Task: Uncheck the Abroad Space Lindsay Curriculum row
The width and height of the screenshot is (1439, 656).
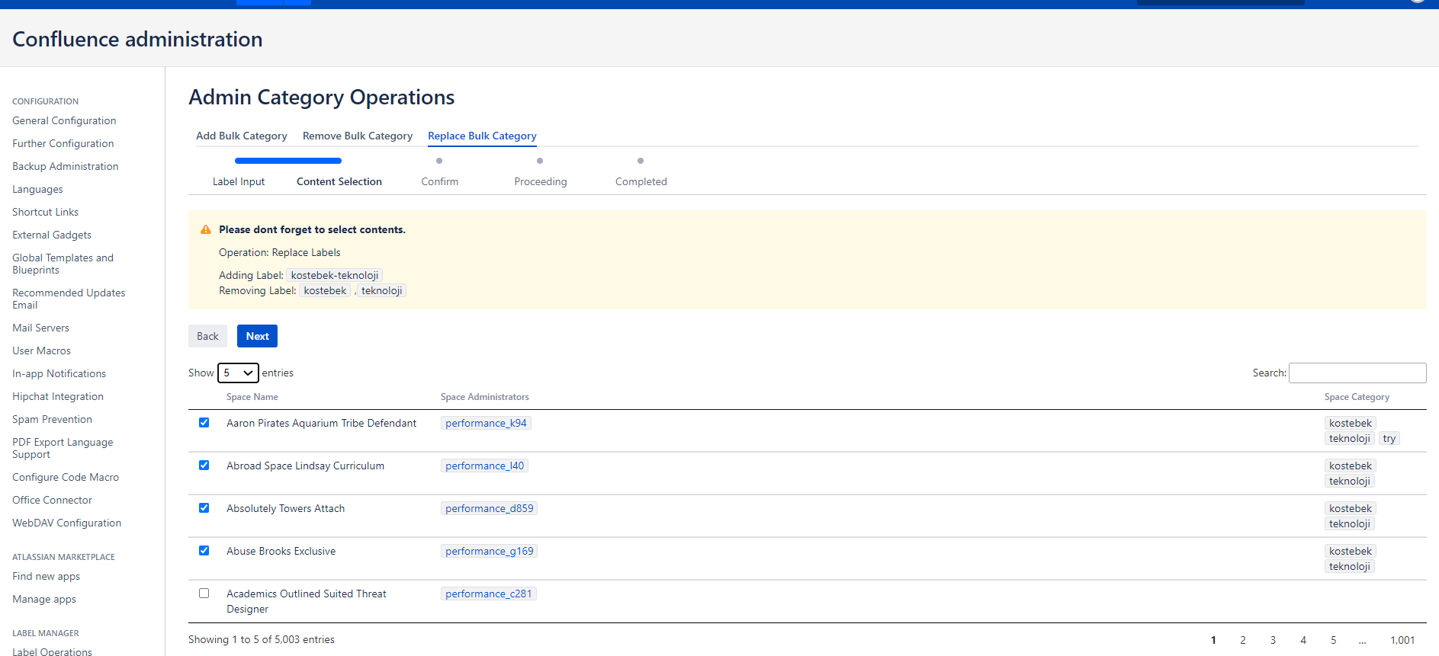Action: point(204,466)
